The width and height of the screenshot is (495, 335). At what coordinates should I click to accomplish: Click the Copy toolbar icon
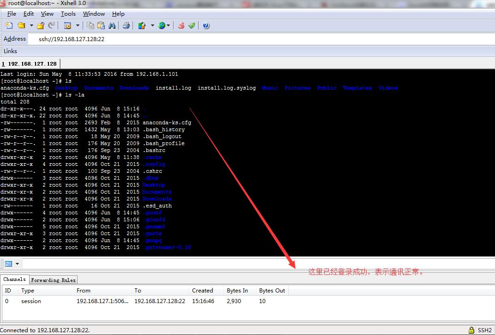click(91, 25)
